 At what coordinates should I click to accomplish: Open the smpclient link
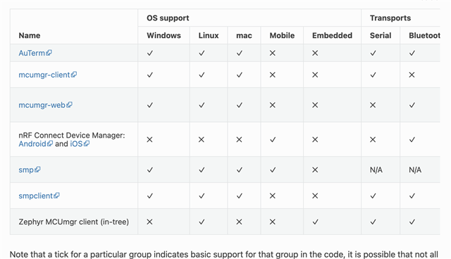[x=39, y=196]
